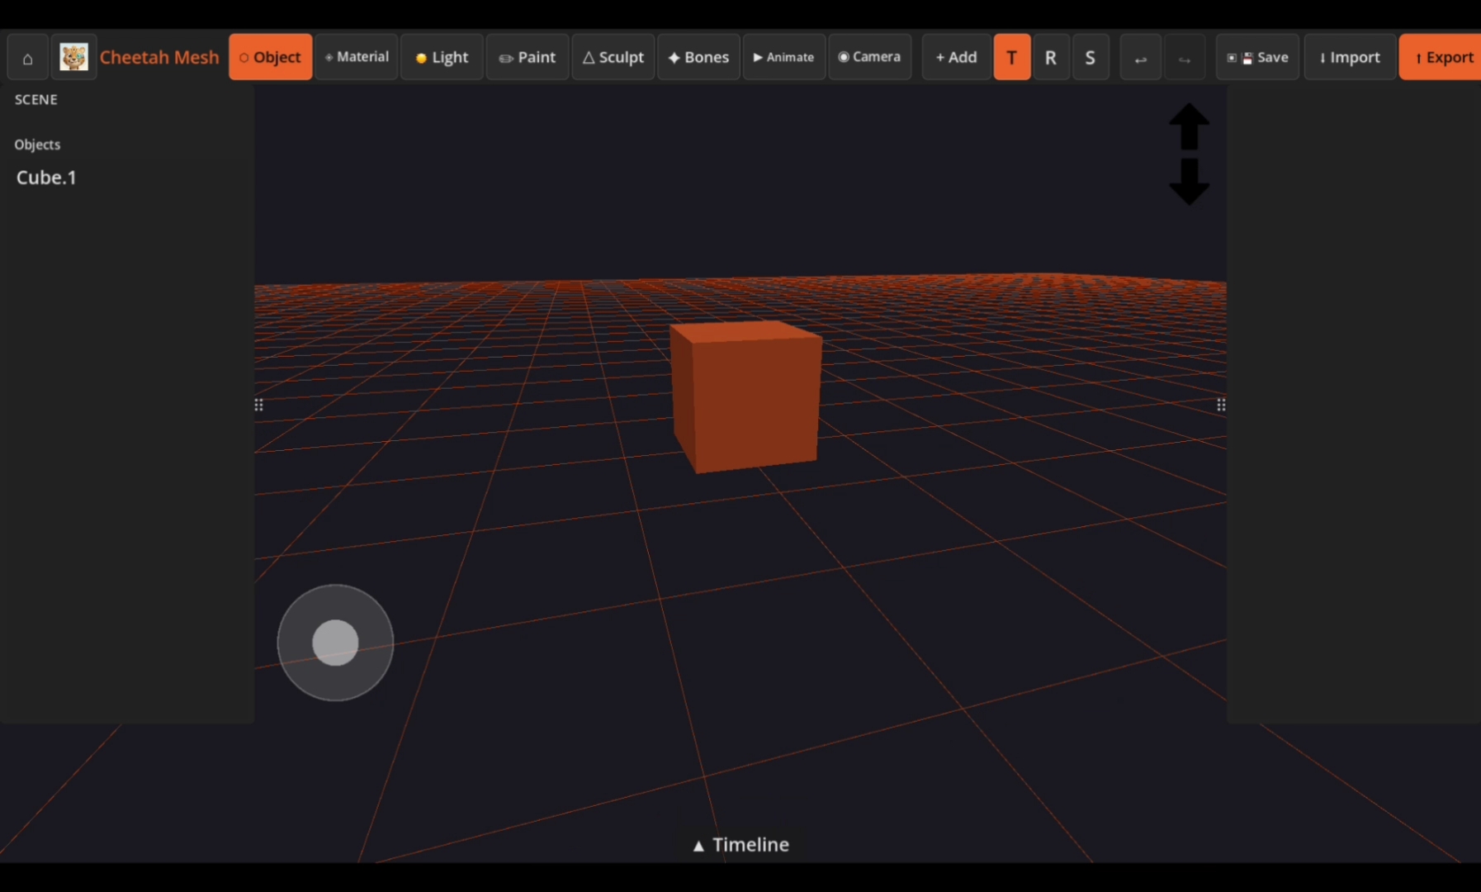Select the S scale tool

pyautogui.click(x=1091, y=57)
